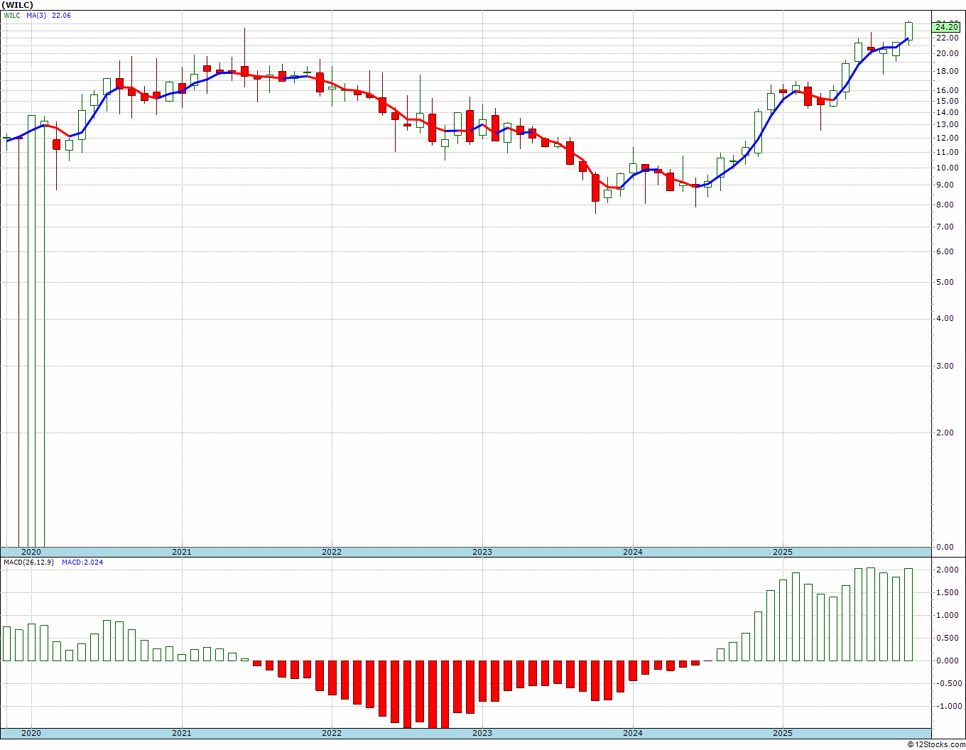Click the green 24.20 current price tag
This screenshot has height=750, width=966.
coord(948,27)
